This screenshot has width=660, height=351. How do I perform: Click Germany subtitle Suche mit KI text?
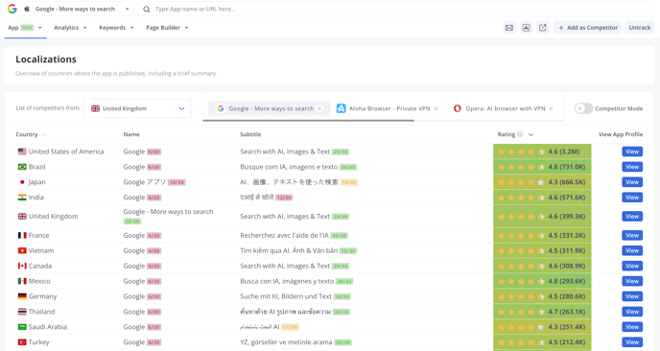point(286,296)
